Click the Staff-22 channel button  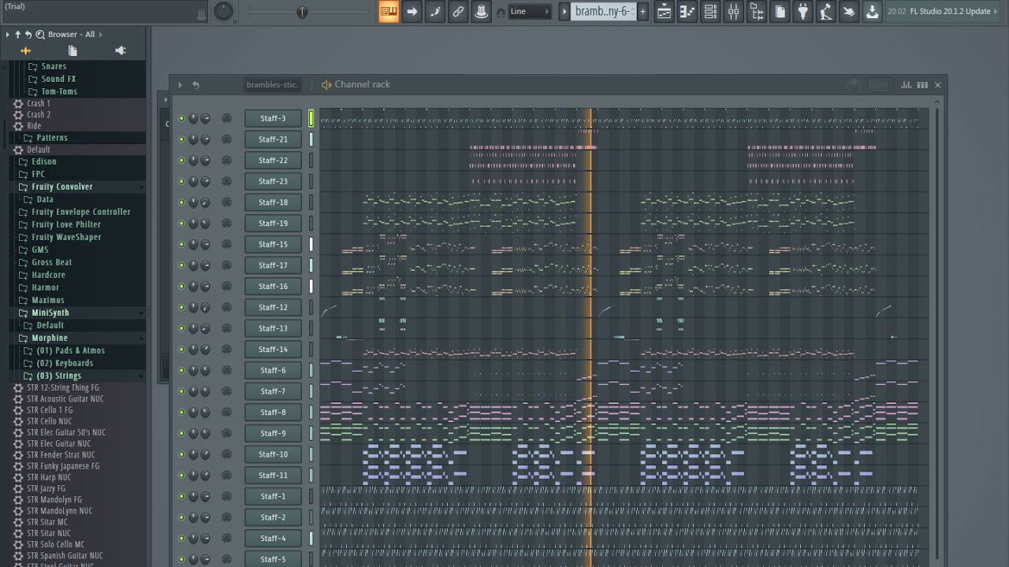(273, 160)
